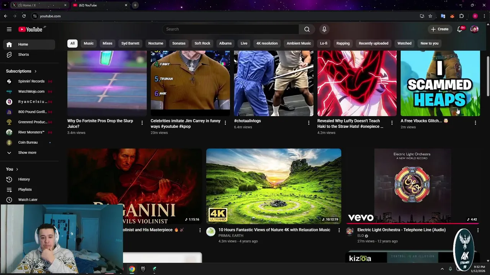Show hidden system tray icons

pyautogui.click(x=442, y=269)
